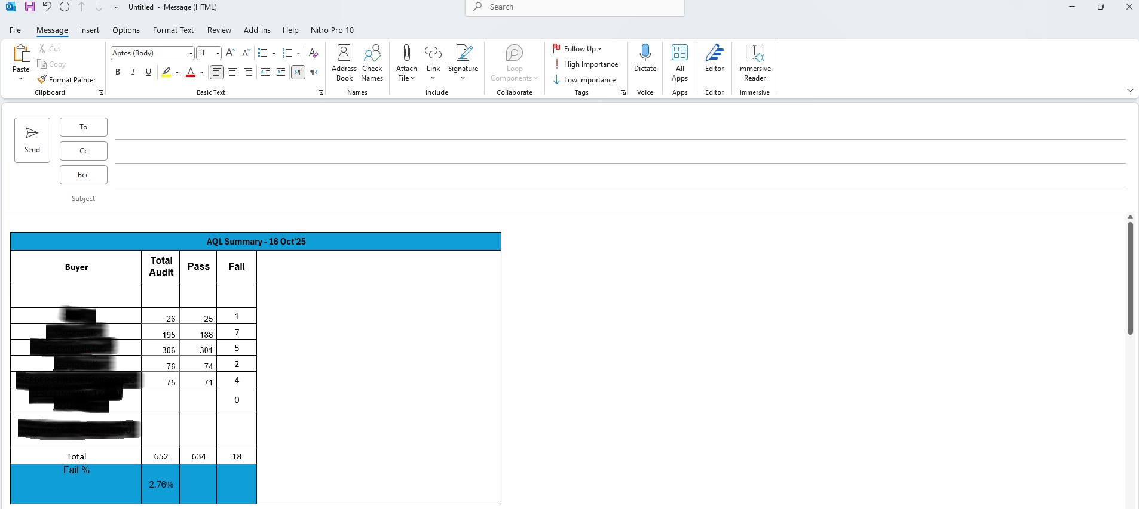Switch to the Review tab
1139x509 pixels.
tap(219, 30)
